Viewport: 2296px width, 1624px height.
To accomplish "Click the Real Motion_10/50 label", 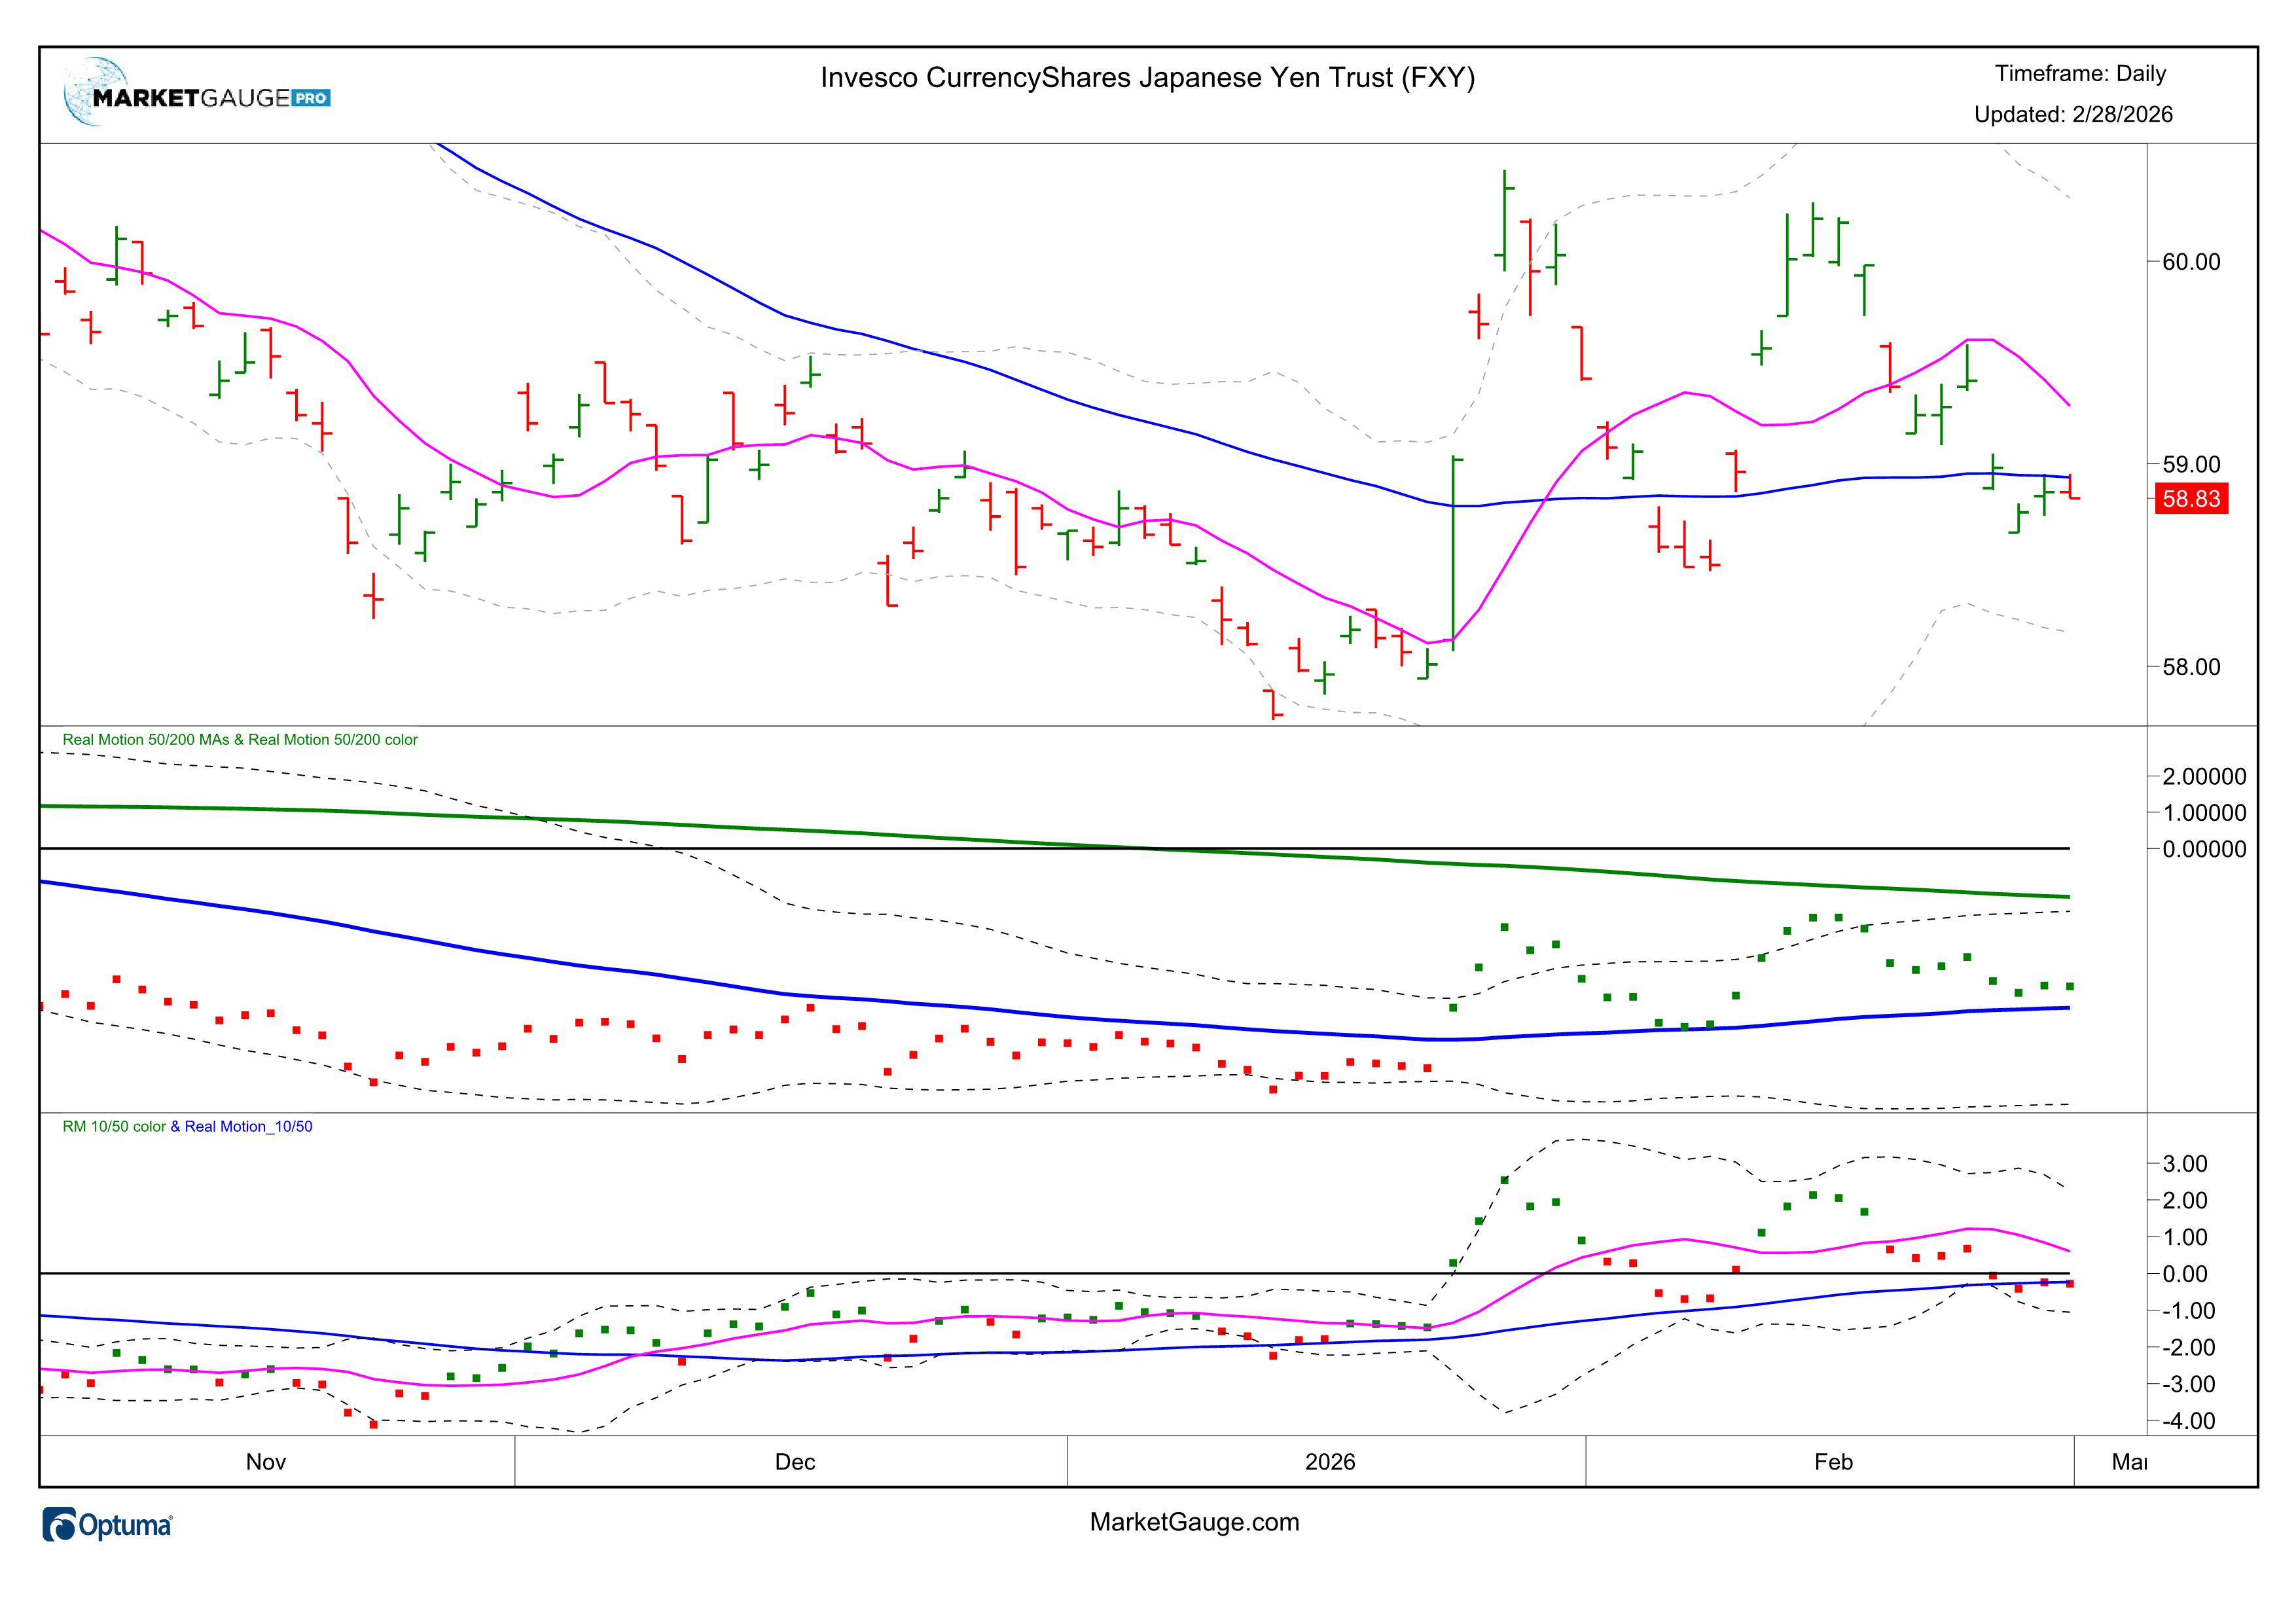I will click(x=248, y=1127).
